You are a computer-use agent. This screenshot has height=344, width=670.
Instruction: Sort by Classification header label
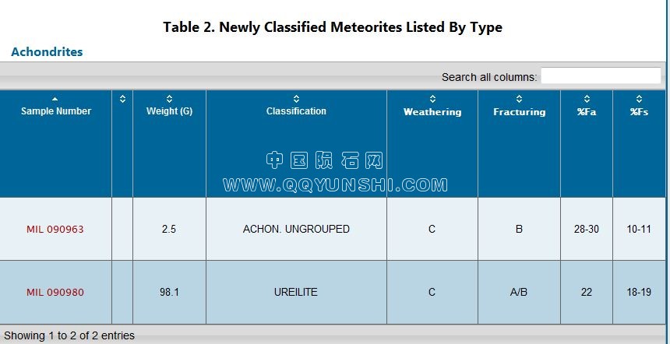[296, 111]
